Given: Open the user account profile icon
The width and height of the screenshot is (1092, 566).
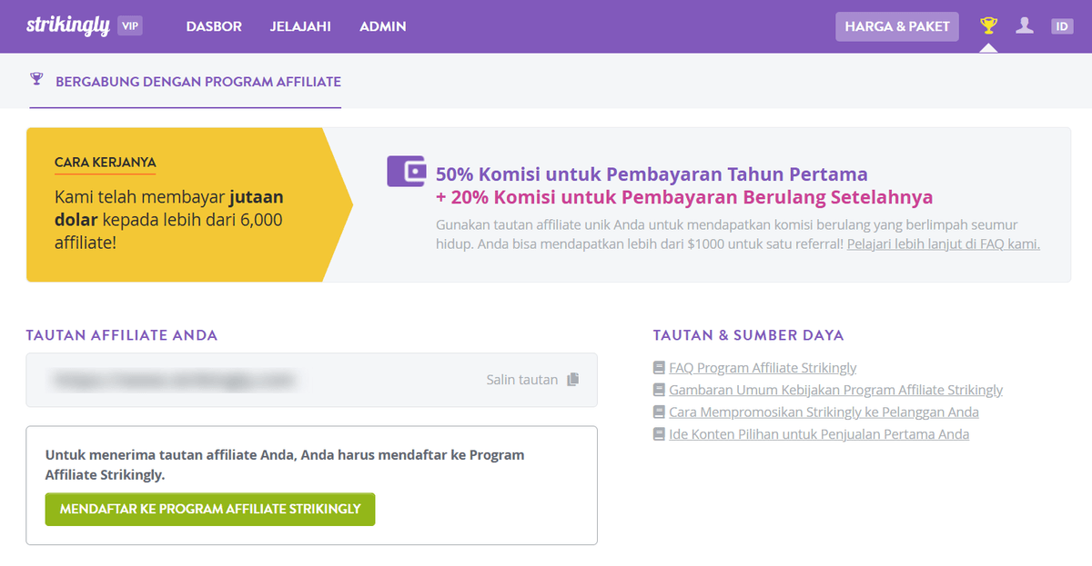Looking at the screenshot, I should (1025, 25).
